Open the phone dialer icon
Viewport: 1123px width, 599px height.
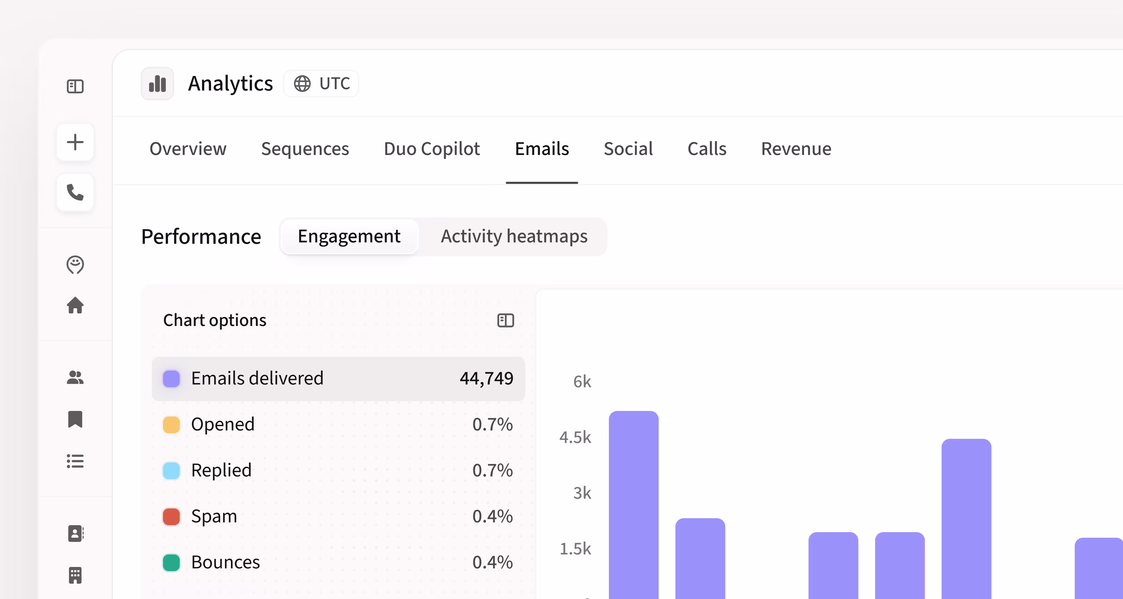point(75,192)
